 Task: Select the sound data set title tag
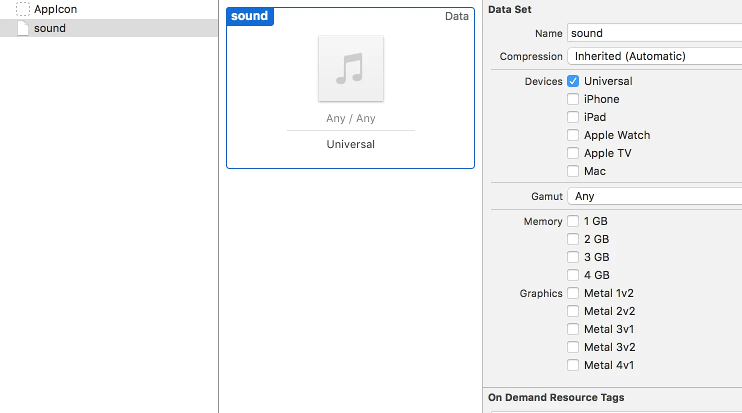[249, 16]
